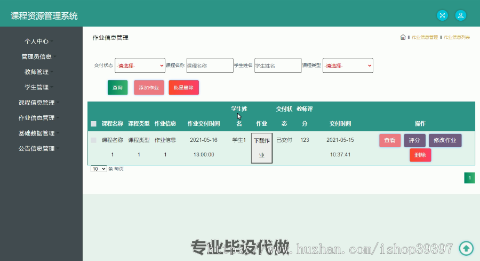Check the row checkbox for 课程名称1
The height and width of the screenshot is (261, 480).
coord(94,140)
